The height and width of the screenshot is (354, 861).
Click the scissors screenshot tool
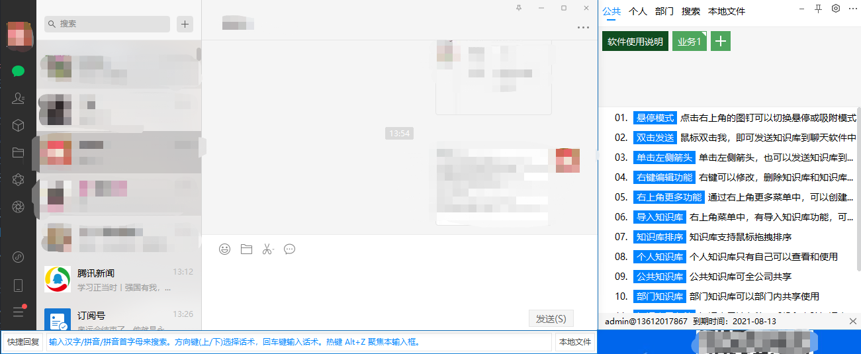pyautogui.click(x=267, y=249)
